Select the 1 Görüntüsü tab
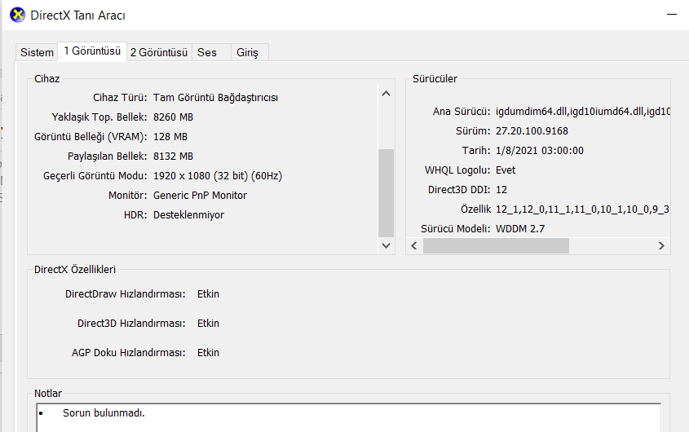 click(x=92, y=51)
